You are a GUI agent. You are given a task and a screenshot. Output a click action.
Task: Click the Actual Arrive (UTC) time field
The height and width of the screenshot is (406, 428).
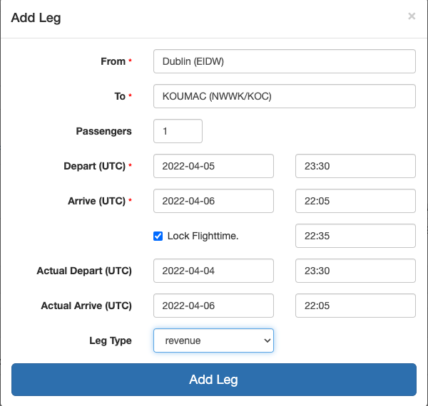pyautogui.click(x=355, y=306)
